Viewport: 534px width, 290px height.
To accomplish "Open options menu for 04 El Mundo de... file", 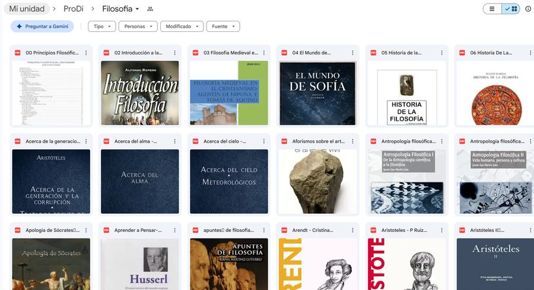I will [353, 53].
